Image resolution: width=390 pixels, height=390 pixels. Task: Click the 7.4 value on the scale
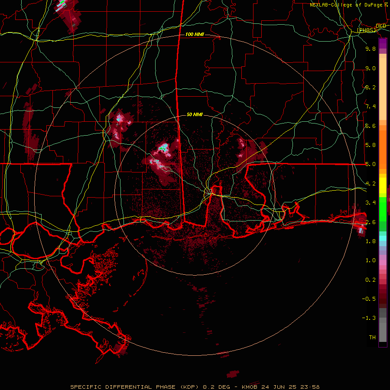[x=370, y=107]
